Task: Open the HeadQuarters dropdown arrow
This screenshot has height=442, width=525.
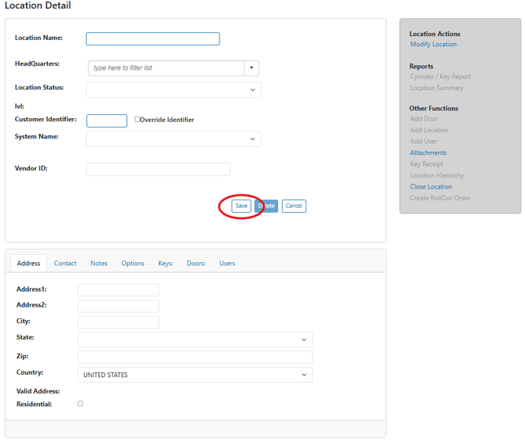Action: (x=252, y=68)
